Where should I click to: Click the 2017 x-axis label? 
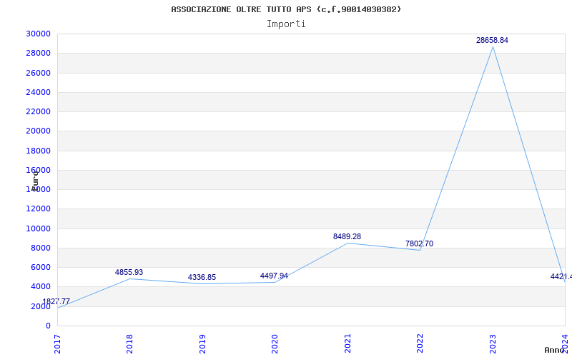pos(58,343)
